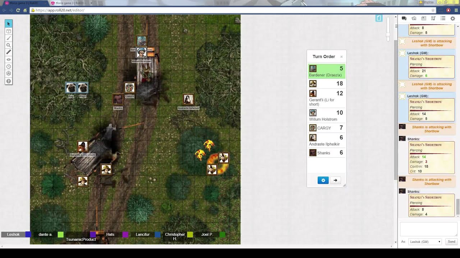Click the browser Forward button
The width and height of the screenshot is (460, 258).
pyautogui.click(x=11, y=10)
